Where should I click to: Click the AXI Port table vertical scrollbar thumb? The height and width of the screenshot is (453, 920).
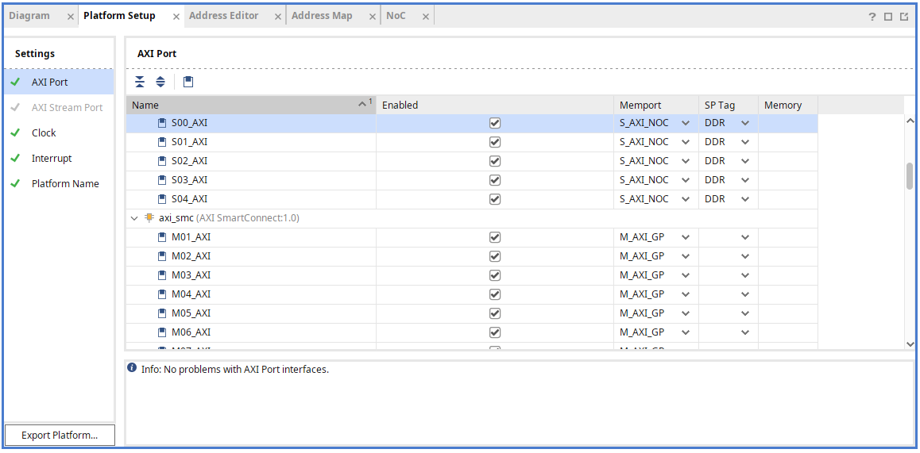pyautogui.click(x=910, y=175)
